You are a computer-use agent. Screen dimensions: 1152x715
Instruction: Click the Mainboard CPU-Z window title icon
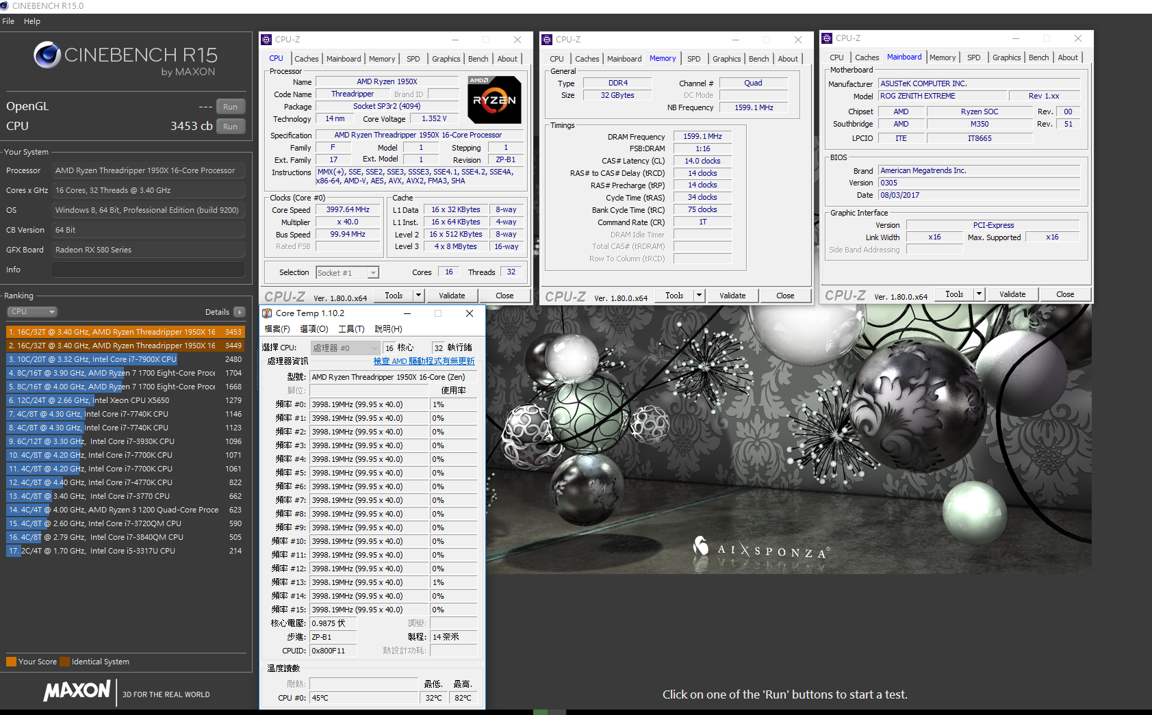(x=827, y=38)
